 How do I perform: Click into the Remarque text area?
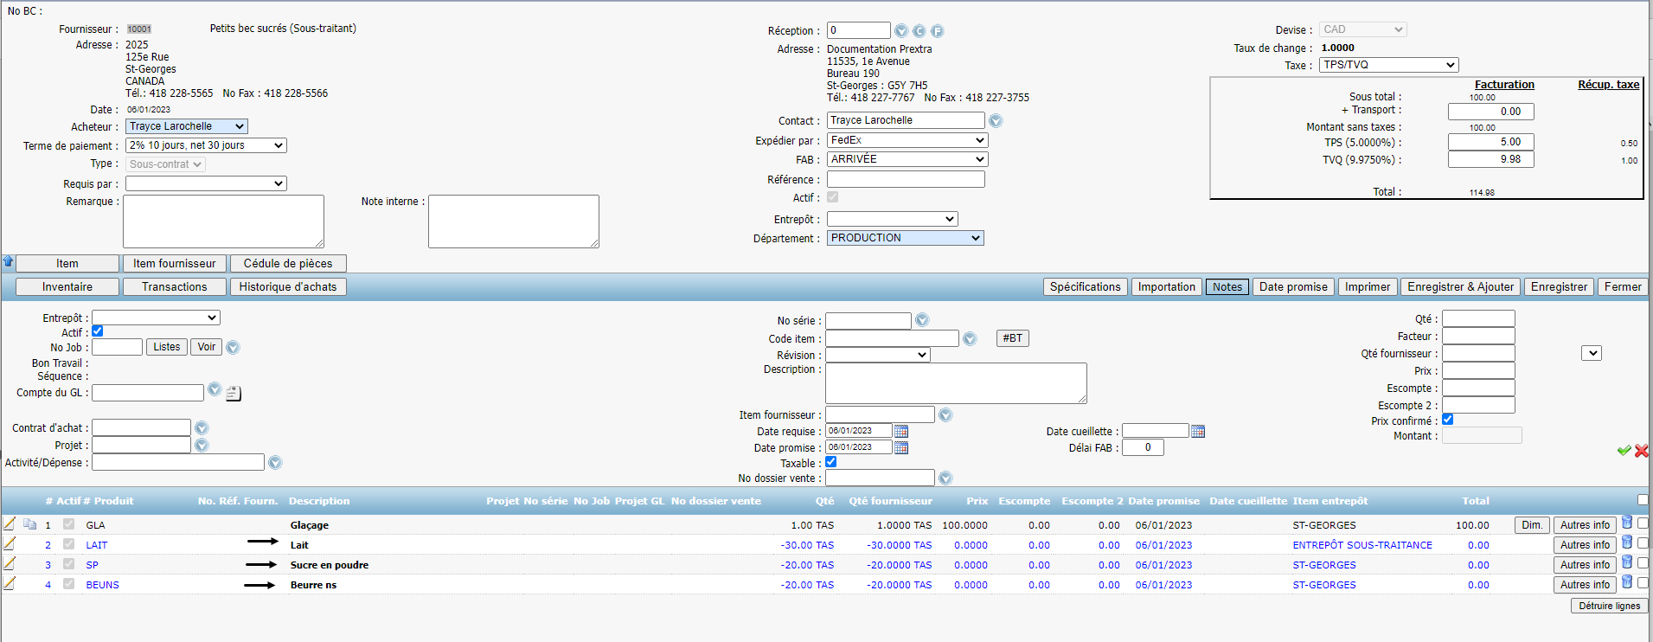[x=223, y=221]
